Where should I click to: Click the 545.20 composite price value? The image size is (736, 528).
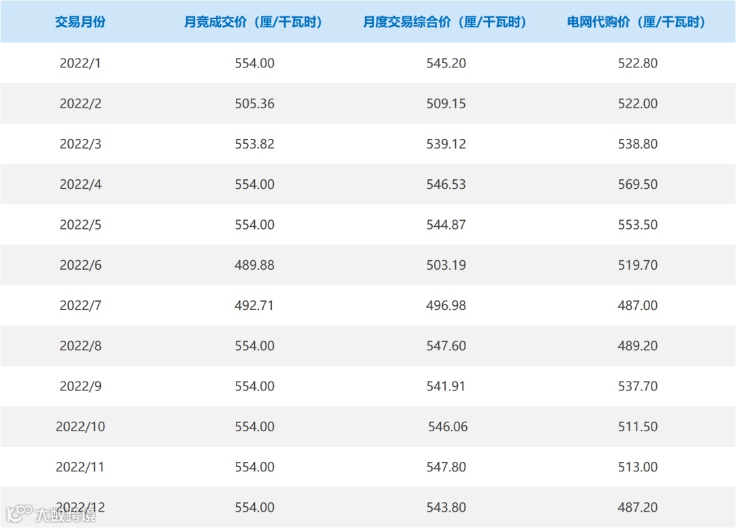[x=446, y=63]
